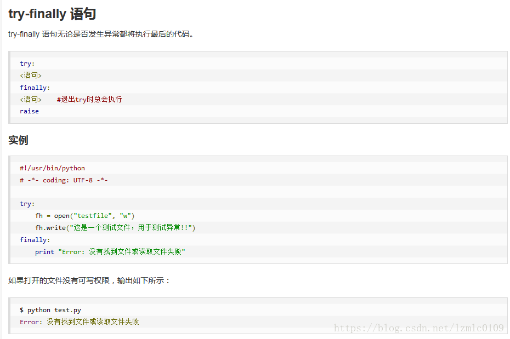The image size is (510, 339).
Task: Click the "<语句>" line directly under the first "try:"
Action: (x=31, y=76)
